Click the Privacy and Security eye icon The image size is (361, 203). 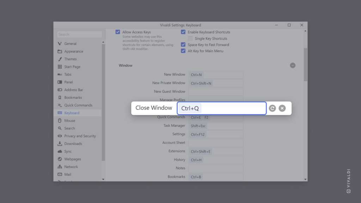(x=60, y=136)
